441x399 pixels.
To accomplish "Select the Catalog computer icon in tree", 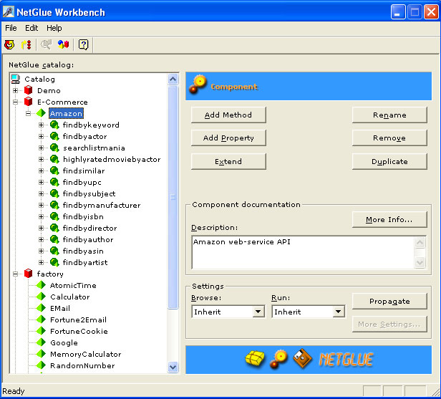I will pyautogui.click(x=16, y=80).
